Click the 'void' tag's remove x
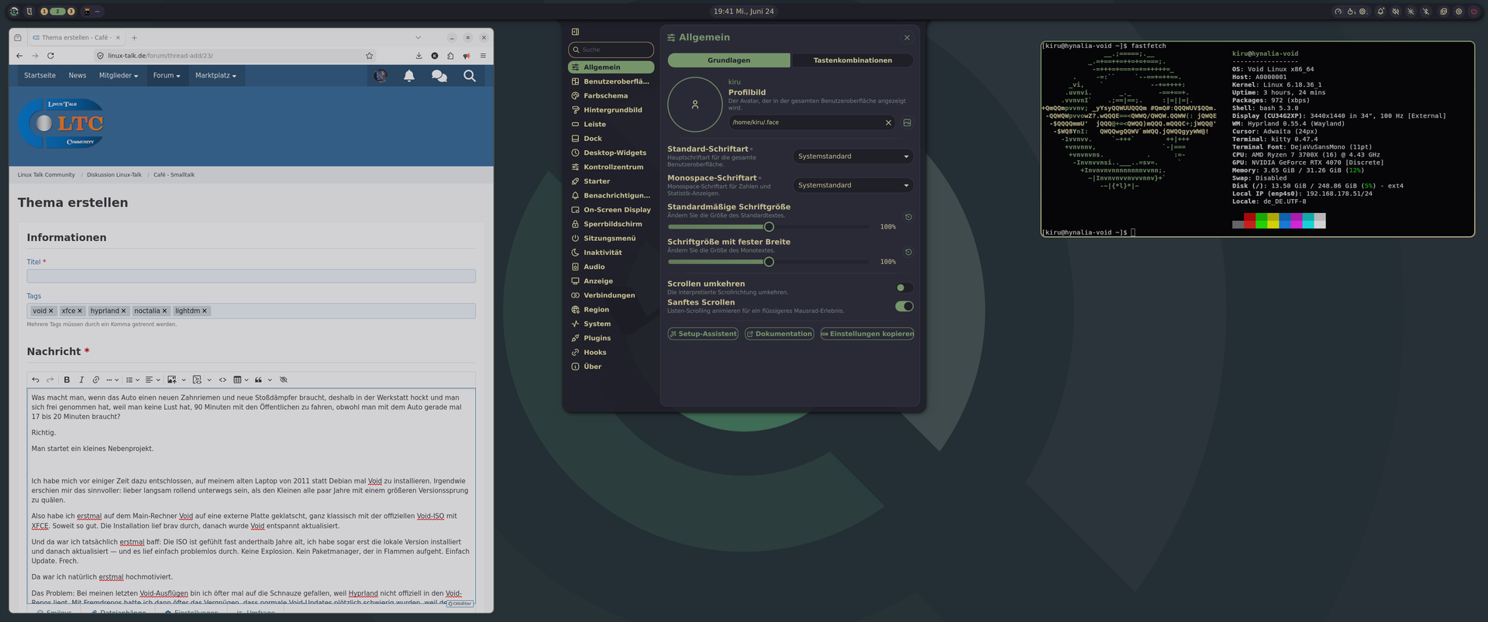The height and width of the screenshot is (622, 1488). tap(51, 311)
